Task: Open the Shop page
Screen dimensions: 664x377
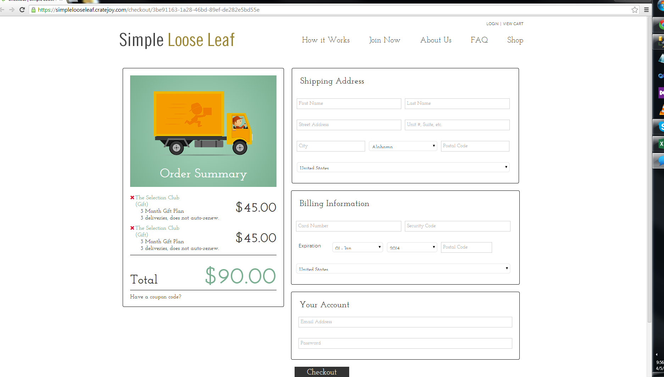Action: pos(515,40)
